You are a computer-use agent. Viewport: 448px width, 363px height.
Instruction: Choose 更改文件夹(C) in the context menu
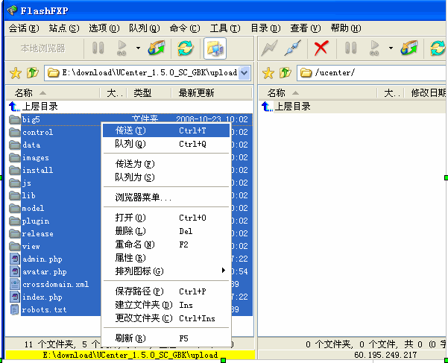166,318
